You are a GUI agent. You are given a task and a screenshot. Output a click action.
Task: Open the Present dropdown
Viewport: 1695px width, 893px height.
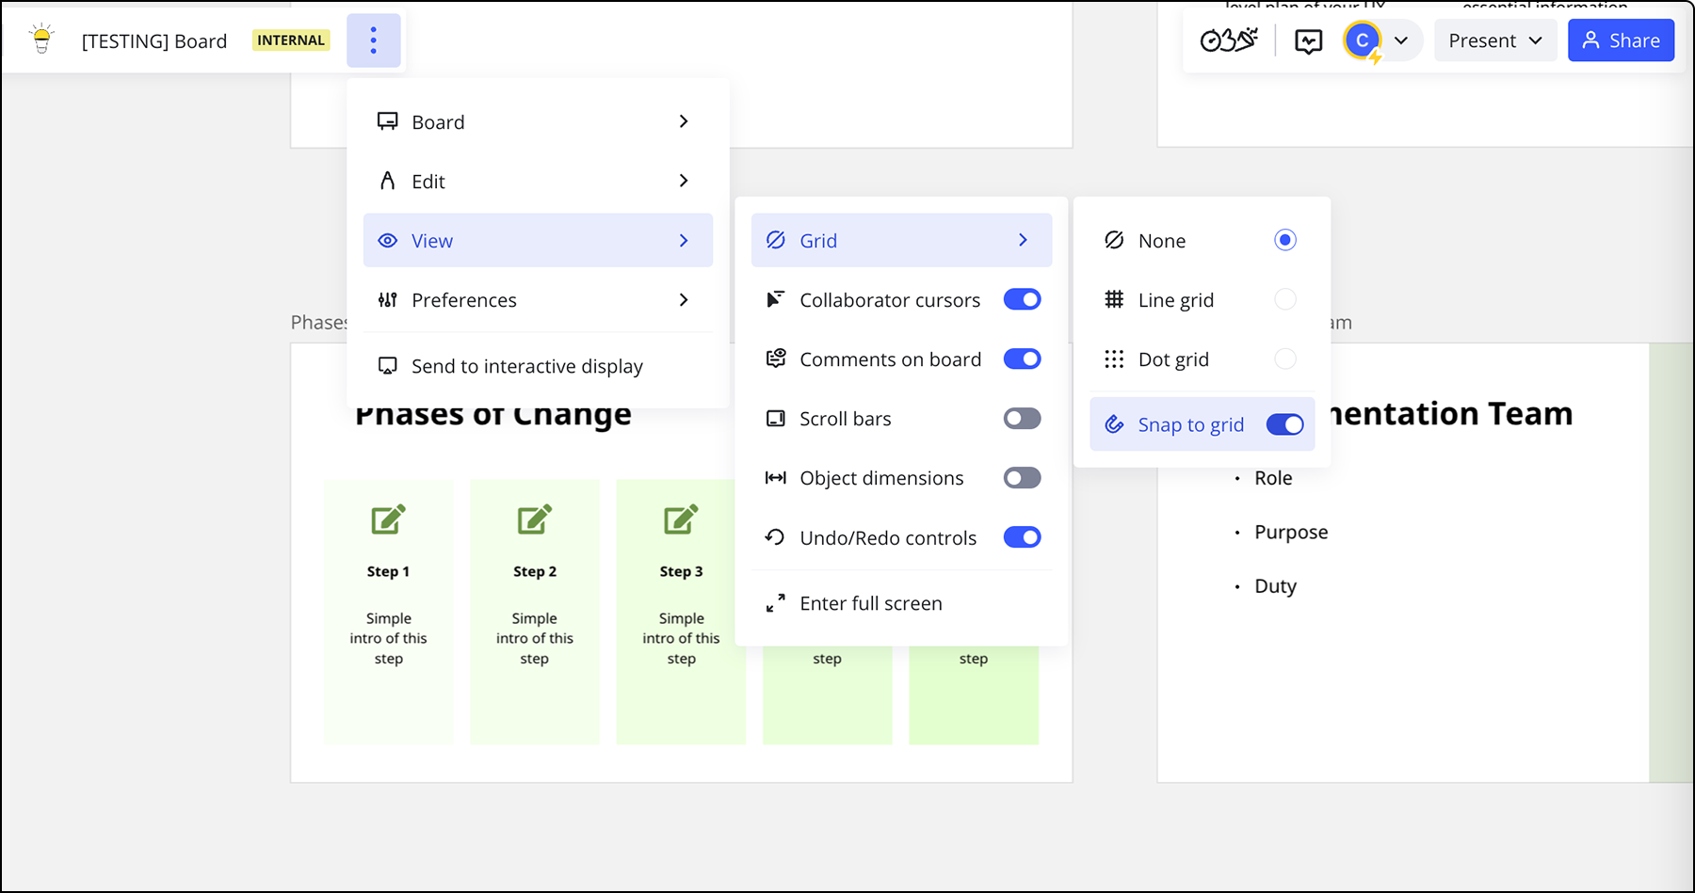tap(1495, 40)
